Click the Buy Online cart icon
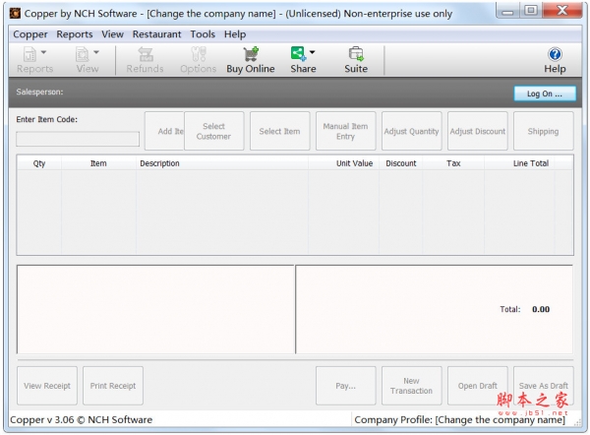This screenshot has width=590, height=435. 251,54
